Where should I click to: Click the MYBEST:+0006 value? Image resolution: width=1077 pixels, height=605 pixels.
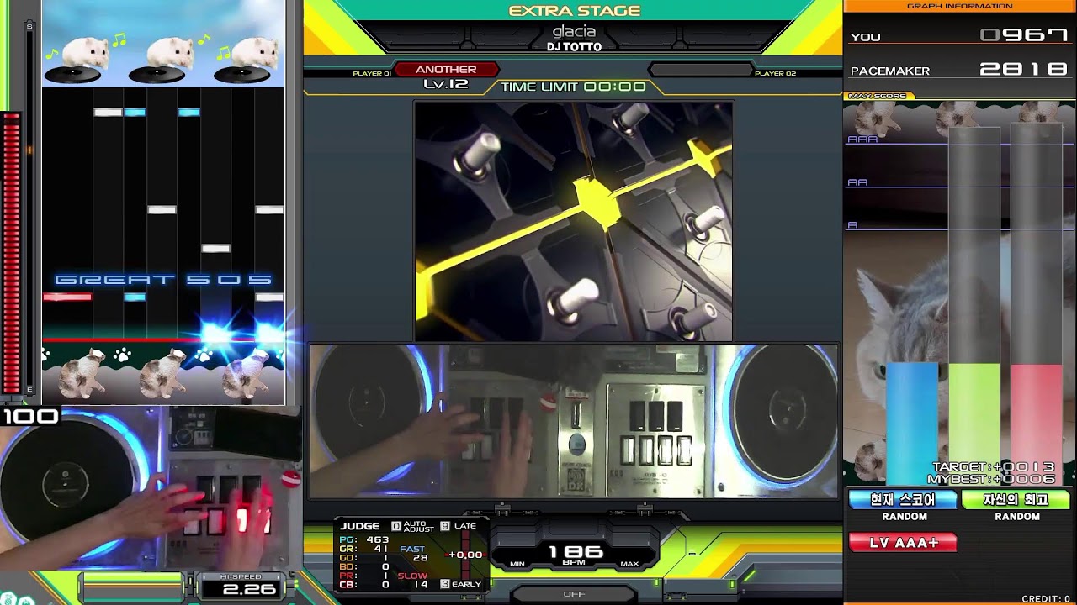click(991, 479)
